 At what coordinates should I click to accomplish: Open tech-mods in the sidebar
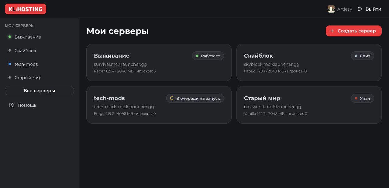(x=40, y=64)
